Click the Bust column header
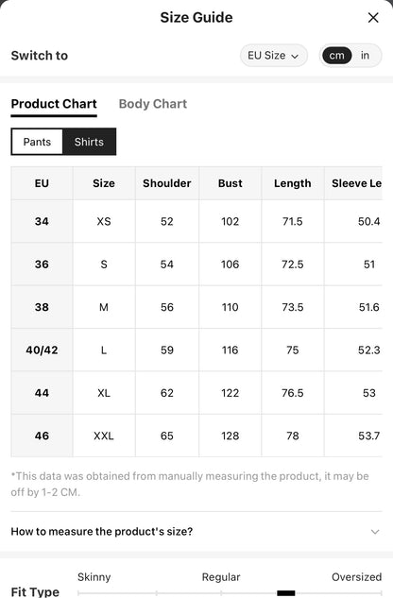This screenshot has width=393, height=598. point(231,183)
